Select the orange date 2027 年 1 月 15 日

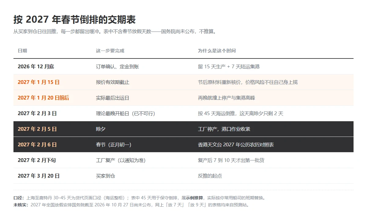(x=39, y=82)
